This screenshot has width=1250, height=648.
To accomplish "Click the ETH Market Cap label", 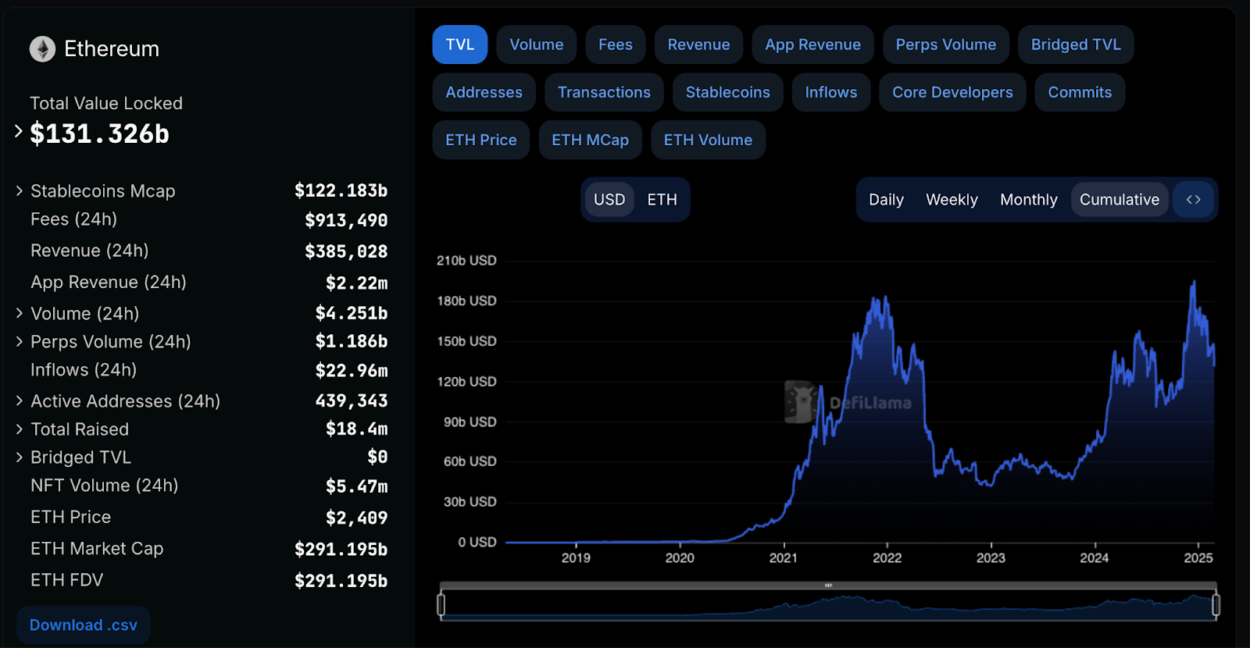I will coord(97,549).
